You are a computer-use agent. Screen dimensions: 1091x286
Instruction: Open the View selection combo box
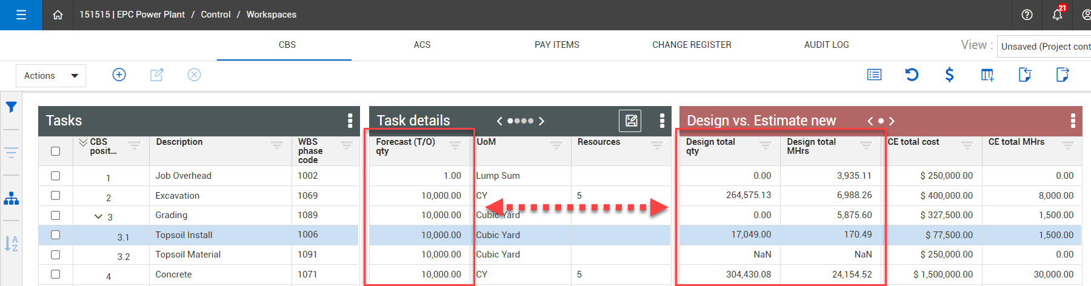pyautogui.click(x=1044, y=46)
